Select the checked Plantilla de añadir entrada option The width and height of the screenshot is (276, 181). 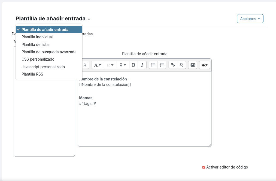point(49,30)
